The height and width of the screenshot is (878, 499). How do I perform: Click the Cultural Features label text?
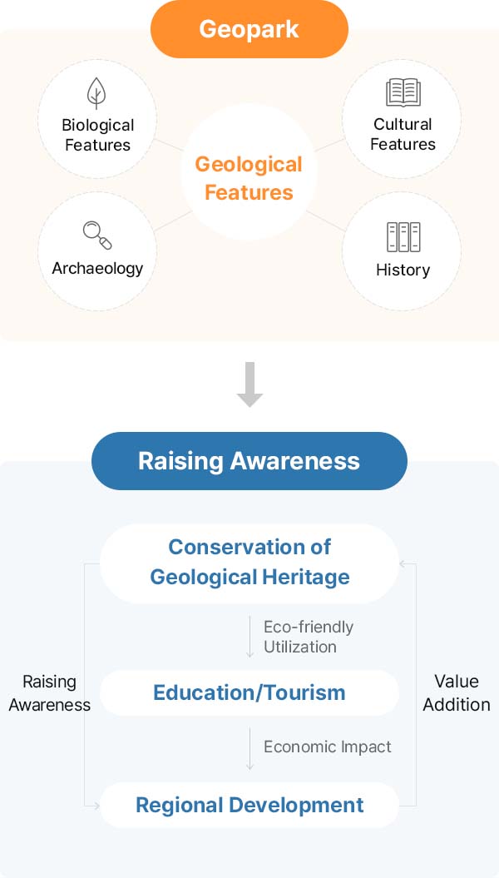pos(403,134)
